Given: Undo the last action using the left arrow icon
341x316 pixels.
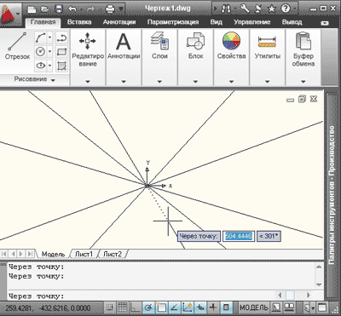Looking at the screenshot, I should coord(72,9).
